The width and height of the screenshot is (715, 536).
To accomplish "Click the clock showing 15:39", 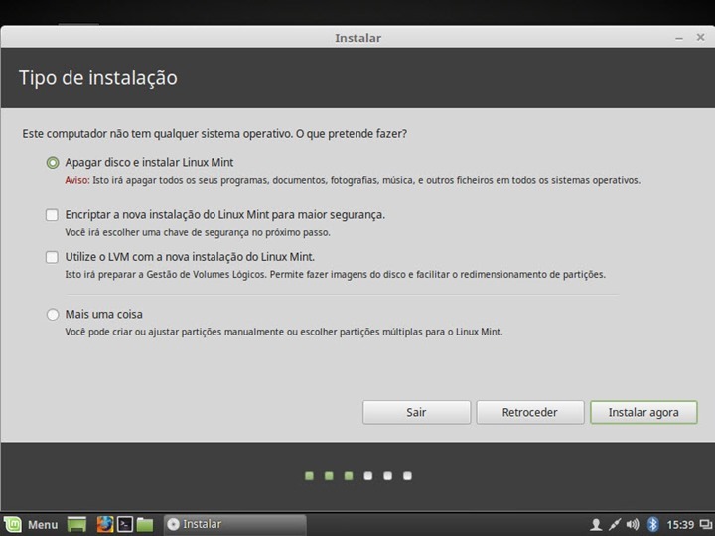I will pos(680,525).
